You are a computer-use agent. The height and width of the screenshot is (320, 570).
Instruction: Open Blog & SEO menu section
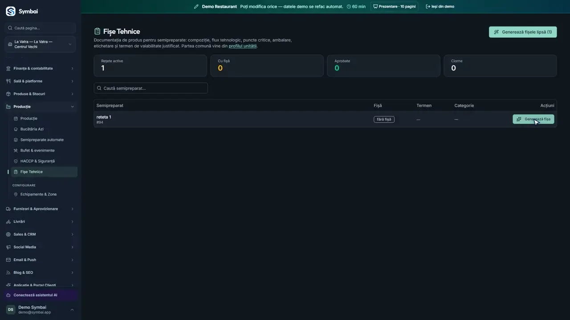pyautogui.click(x=41, y=272)
